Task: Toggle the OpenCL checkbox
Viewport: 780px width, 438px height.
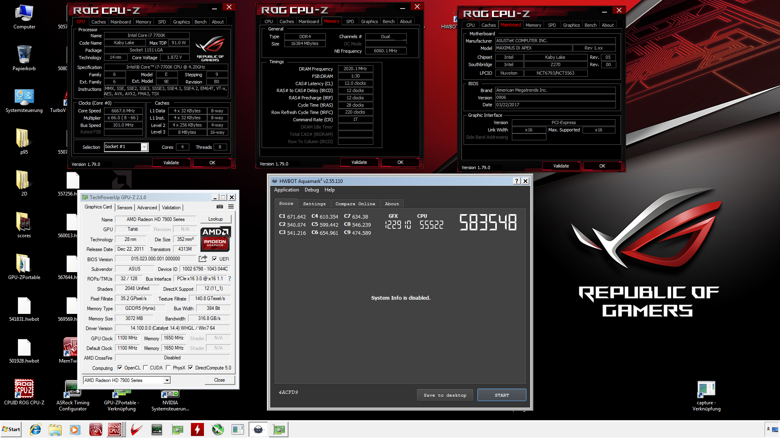Action: 120,368
